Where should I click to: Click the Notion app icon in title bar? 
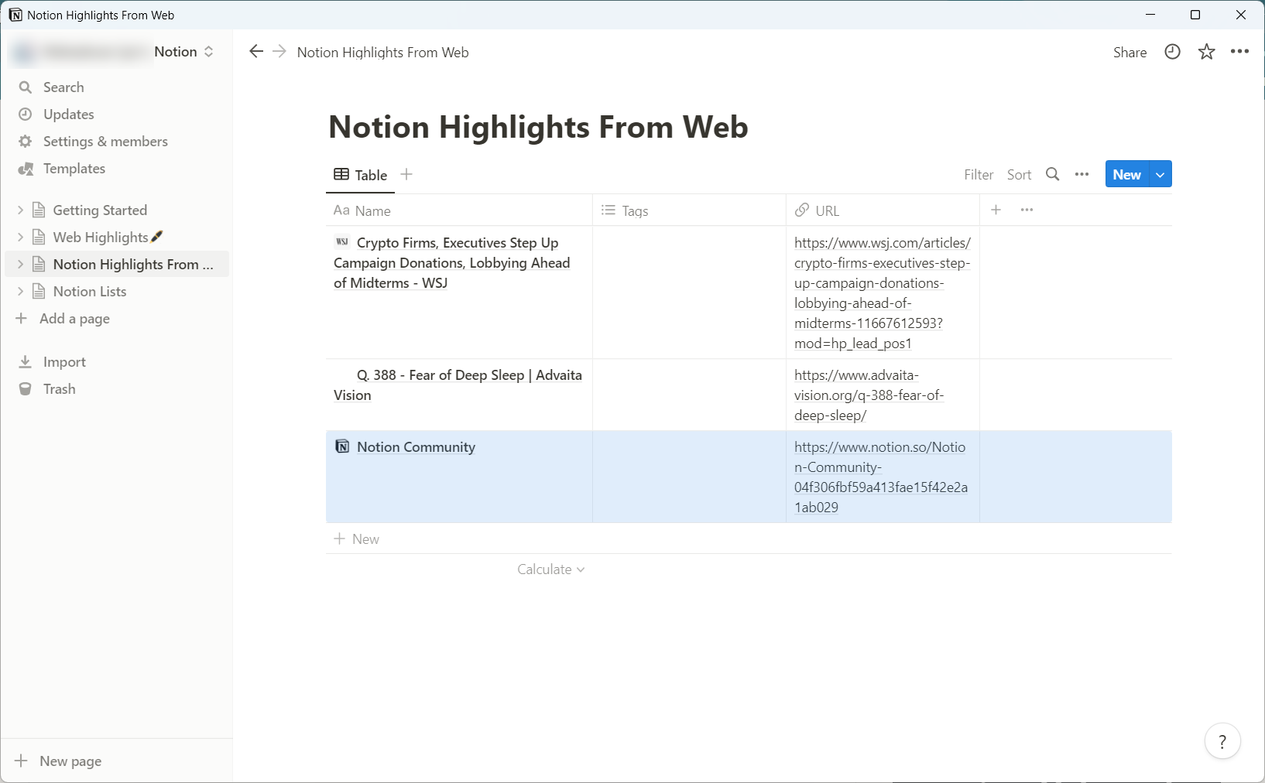pos(15,15)
